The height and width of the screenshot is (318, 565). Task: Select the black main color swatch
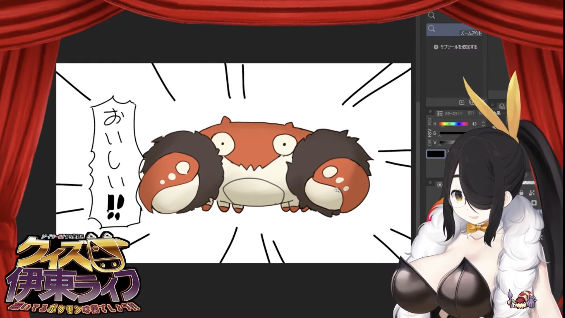coord(436,154)
